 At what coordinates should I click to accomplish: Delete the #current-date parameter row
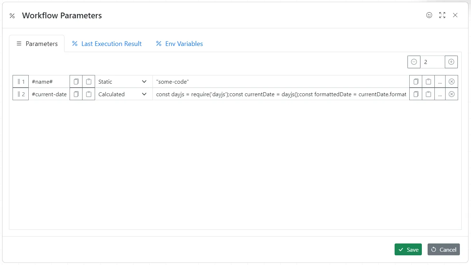[451, 94]
